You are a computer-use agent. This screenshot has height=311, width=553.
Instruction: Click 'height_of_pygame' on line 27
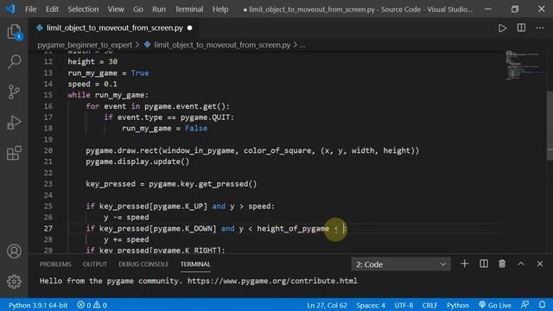click(293, 228)
